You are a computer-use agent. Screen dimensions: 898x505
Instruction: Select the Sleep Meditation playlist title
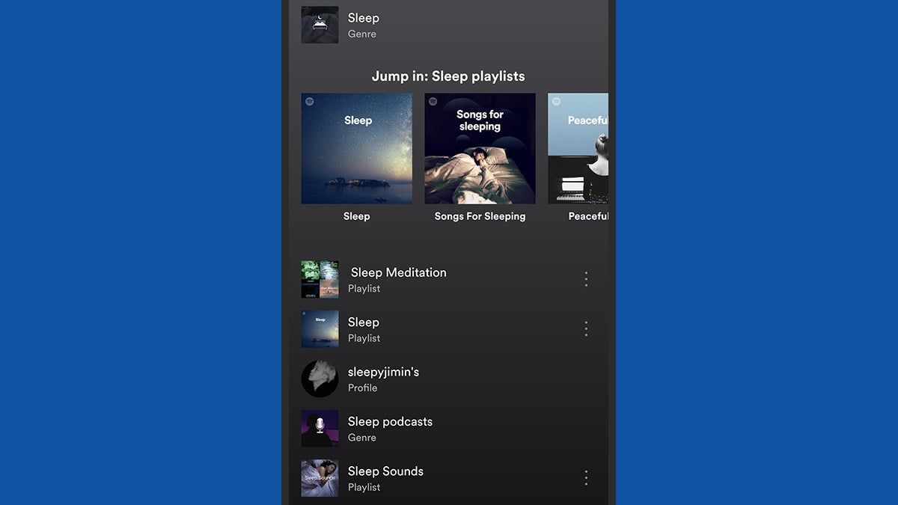[398, 272]
